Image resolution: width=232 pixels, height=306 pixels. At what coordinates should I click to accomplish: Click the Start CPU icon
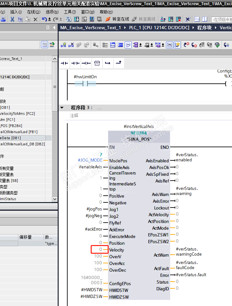[170, 19]
